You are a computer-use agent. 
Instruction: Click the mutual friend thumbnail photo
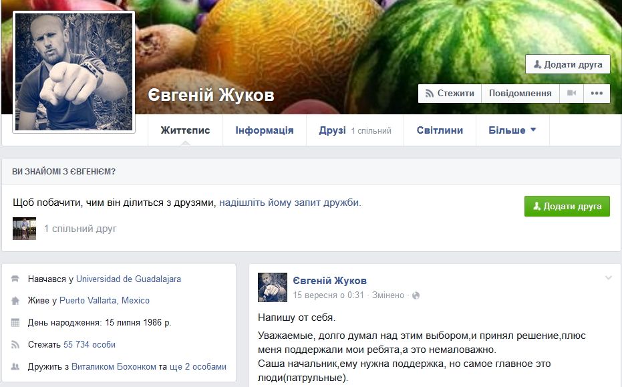click(x=24, y=228)
